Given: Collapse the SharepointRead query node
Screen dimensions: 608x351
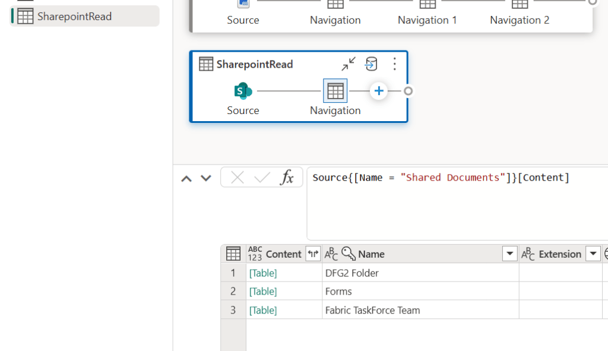Looking at the screenshot, I should click(349, 64).
